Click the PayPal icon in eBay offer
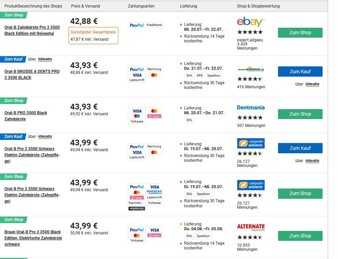This screenshot has width=338, height=259. pyautogui.click(x=137, y=25)
